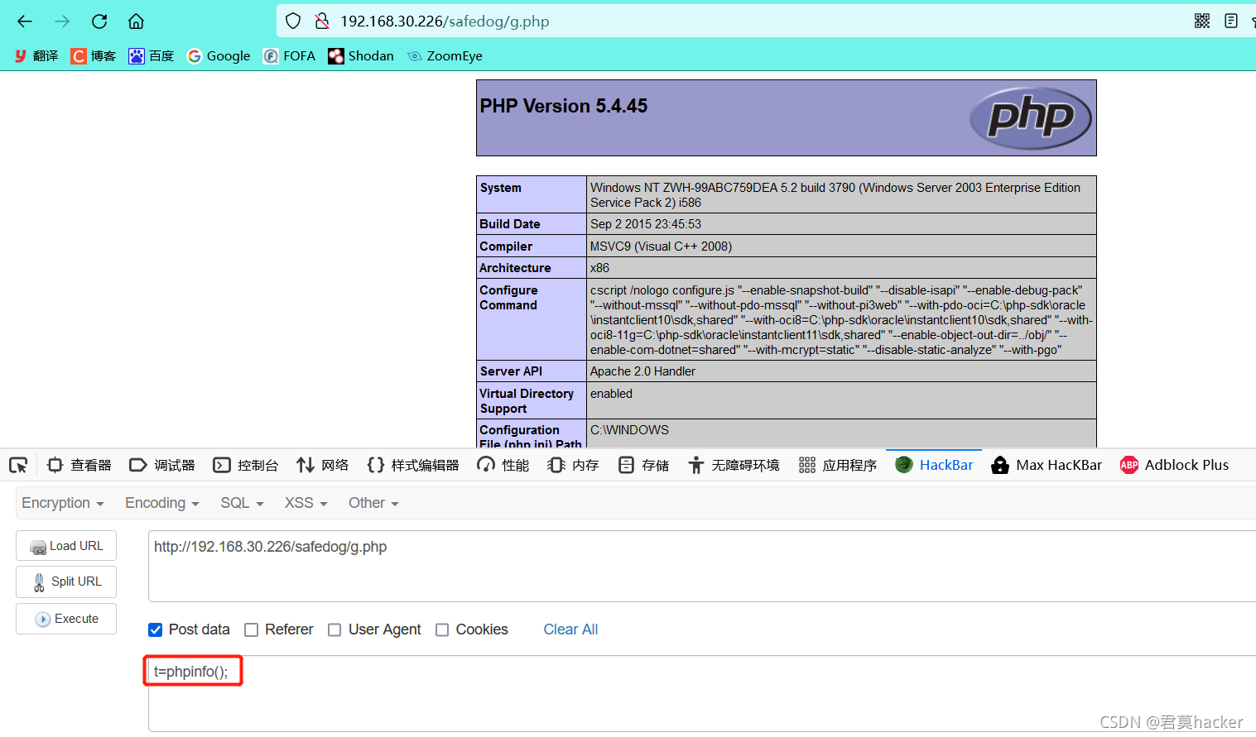Uncheck the Post data checkbox
Image resolution: width=1256 pixels, height=737 pixels.
(x=156, y=630)
